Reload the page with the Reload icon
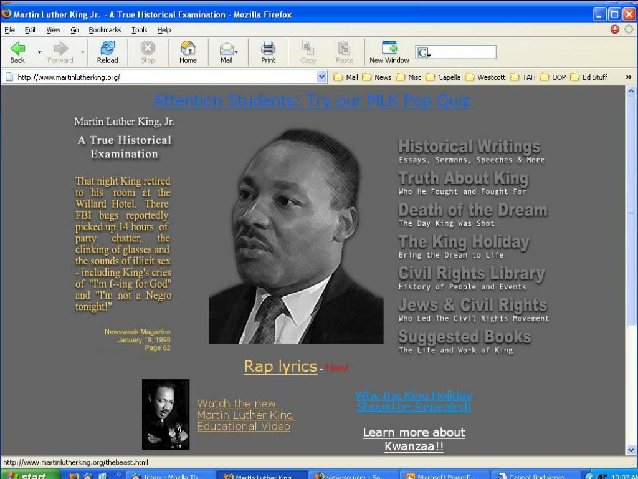 (107, 48)
